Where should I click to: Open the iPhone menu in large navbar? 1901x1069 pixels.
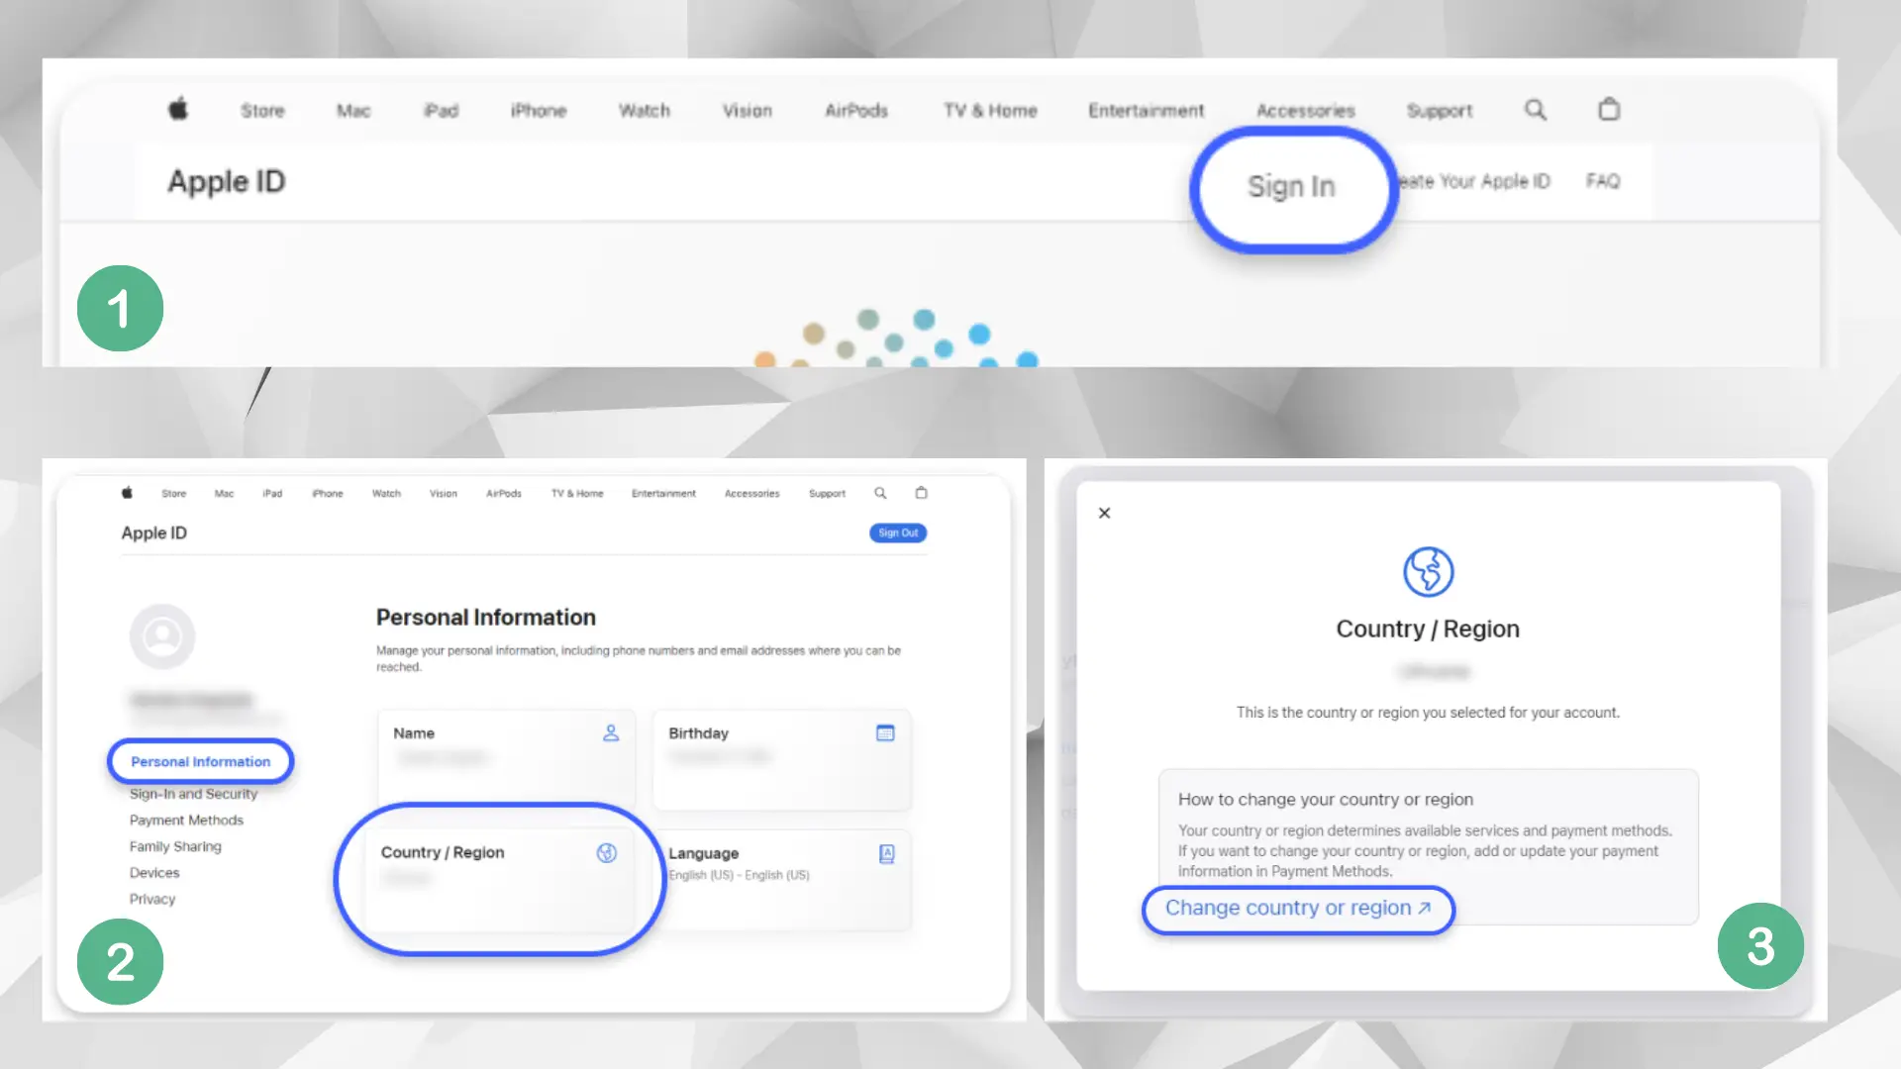tap(539, 111)
